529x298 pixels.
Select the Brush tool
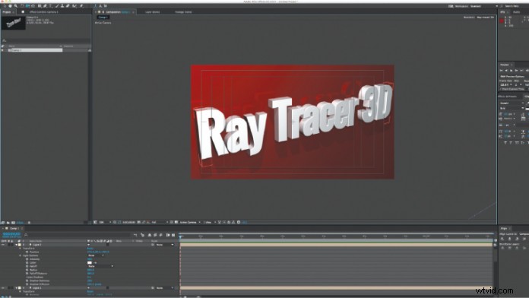56,6
